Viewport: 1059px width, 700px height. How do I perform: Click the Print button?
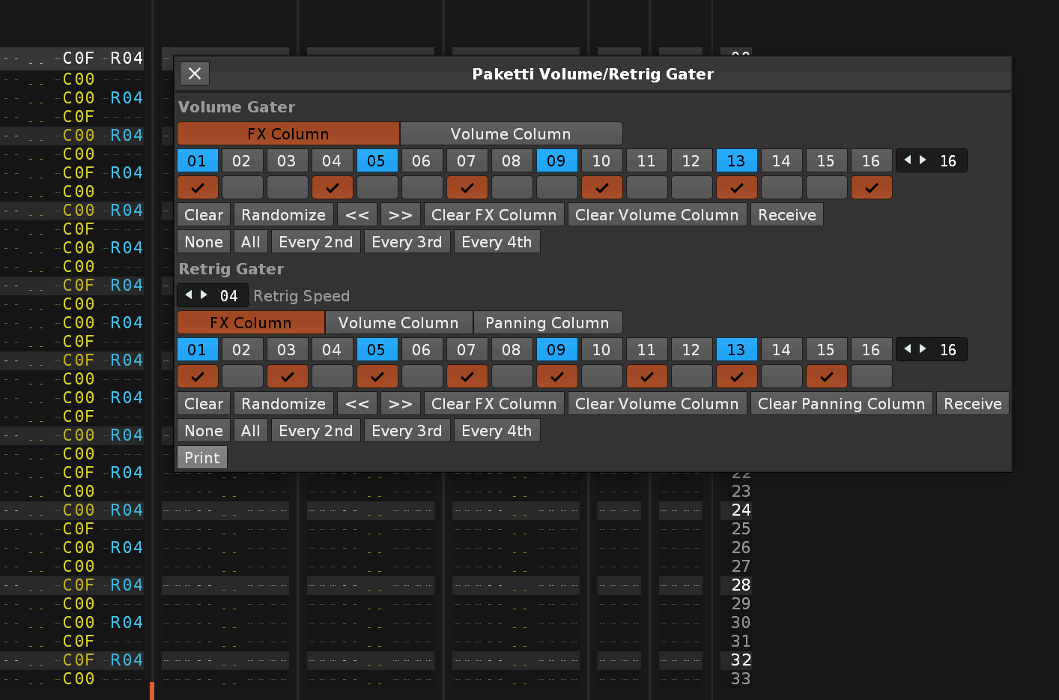(202, 458)
